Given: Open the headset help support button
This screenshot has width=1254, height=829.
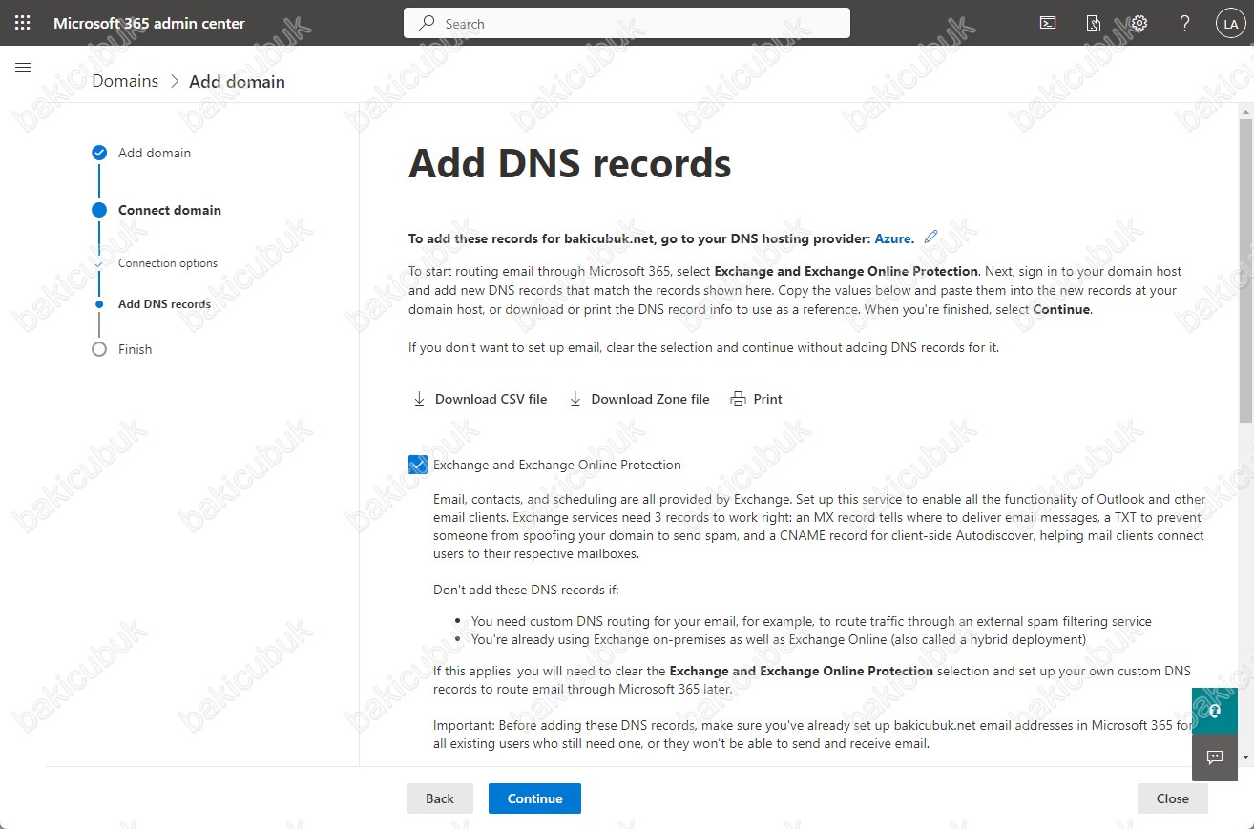Looking at the screenshot, I should tap(1214, 711).
